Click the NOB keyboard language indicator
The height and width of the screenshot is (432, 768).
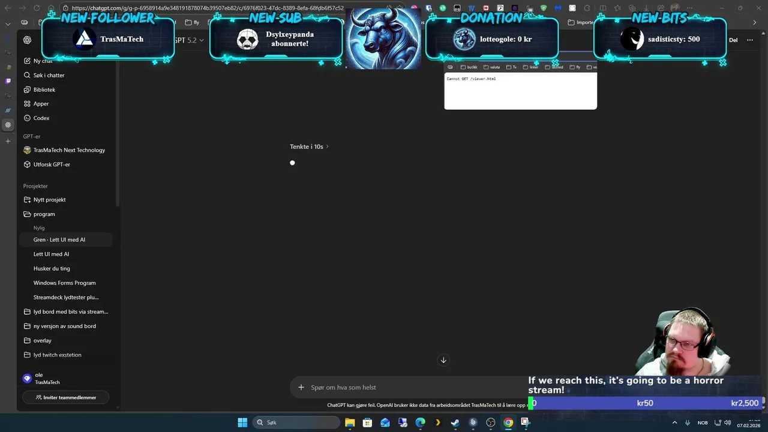pos(703,422)
